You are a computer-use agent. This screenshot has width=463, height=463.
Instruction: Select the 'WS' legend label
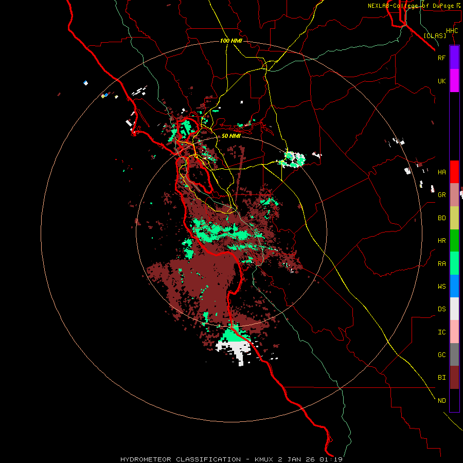441,287
